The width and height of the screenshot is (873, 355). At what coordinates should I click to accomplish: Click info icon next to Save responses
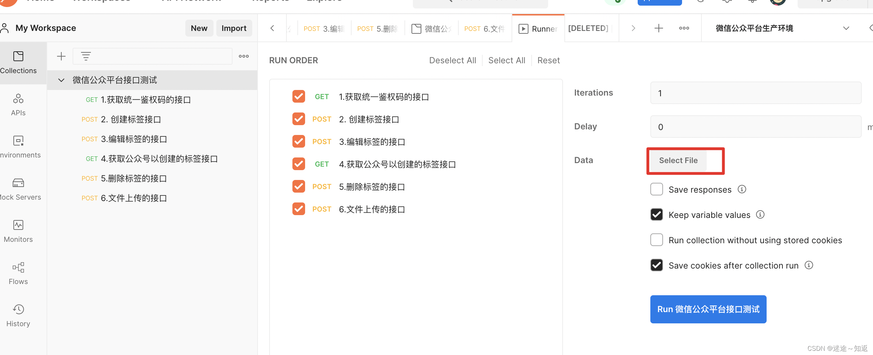click(x=742, y=189)
